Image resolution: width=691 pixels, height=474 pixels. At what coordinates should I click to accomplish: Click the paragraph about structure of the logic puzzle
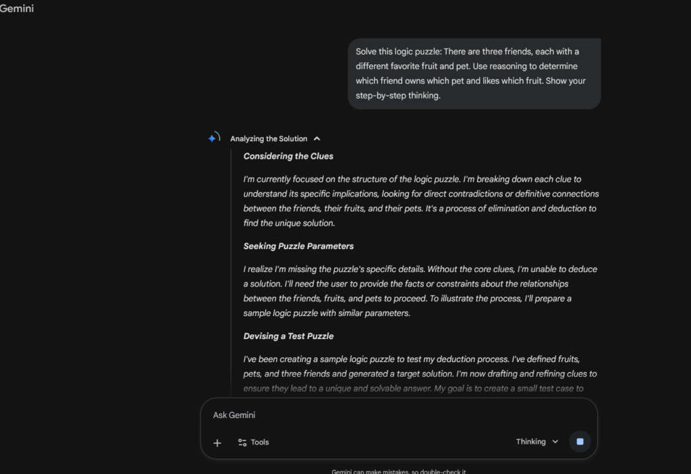(420, 201)
